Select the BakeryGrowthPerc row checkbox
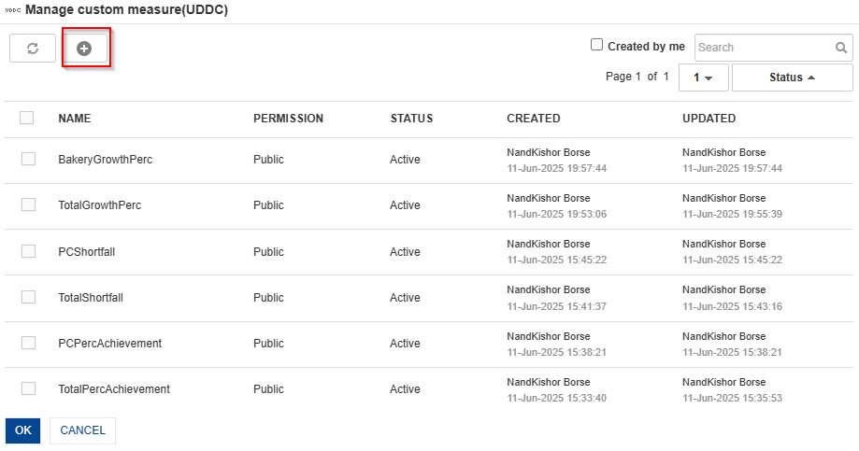This screenshot has width=859, height=451. pyautogui.click(x=28, y=159)
